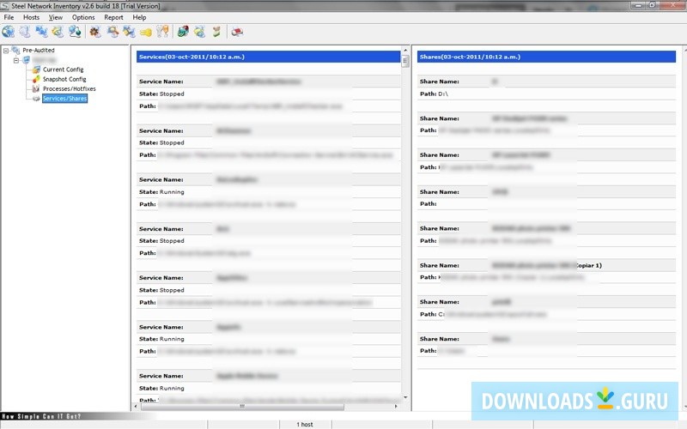The height and width of the screenshot is (429, 687).
Task: Click the Pre-Audited group icon in tree
Action: (15, 50)
